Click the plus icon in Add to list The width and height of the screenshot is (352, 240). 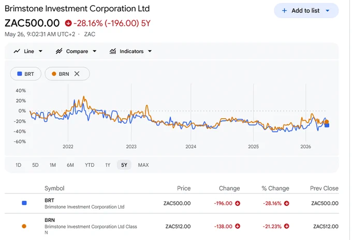[x=284, y=10]
